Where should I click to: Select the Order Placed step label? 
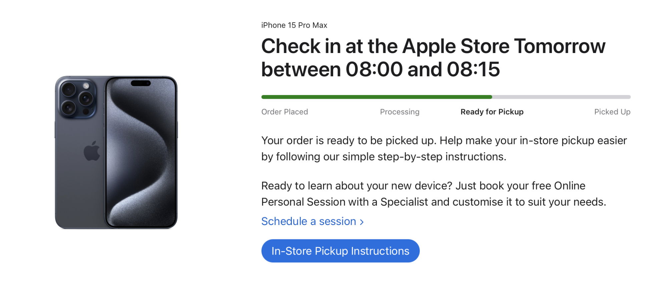(284, 112)
